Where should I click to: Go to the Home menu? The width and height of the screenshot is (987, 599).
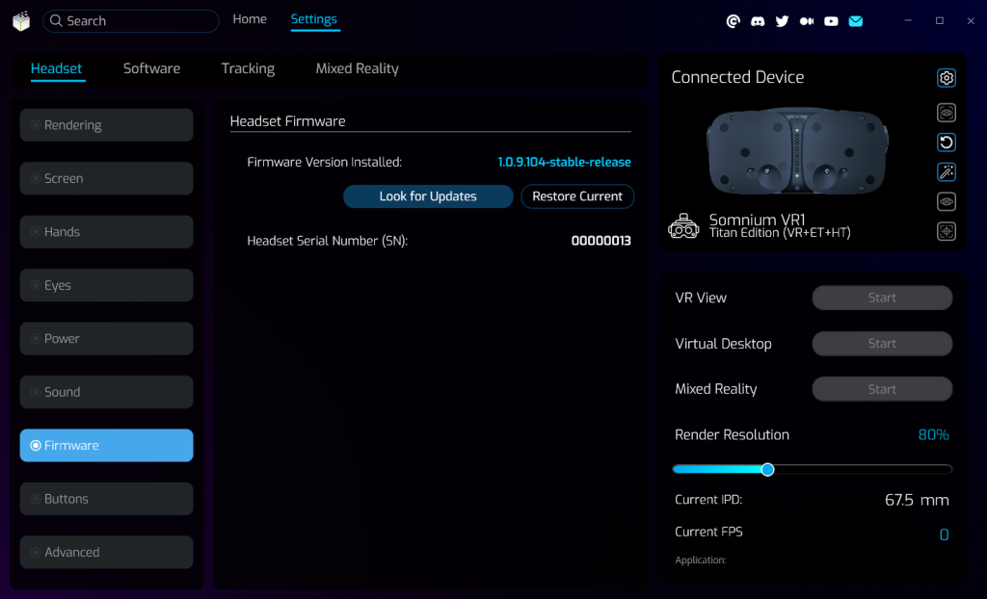(x=250, y=19)
